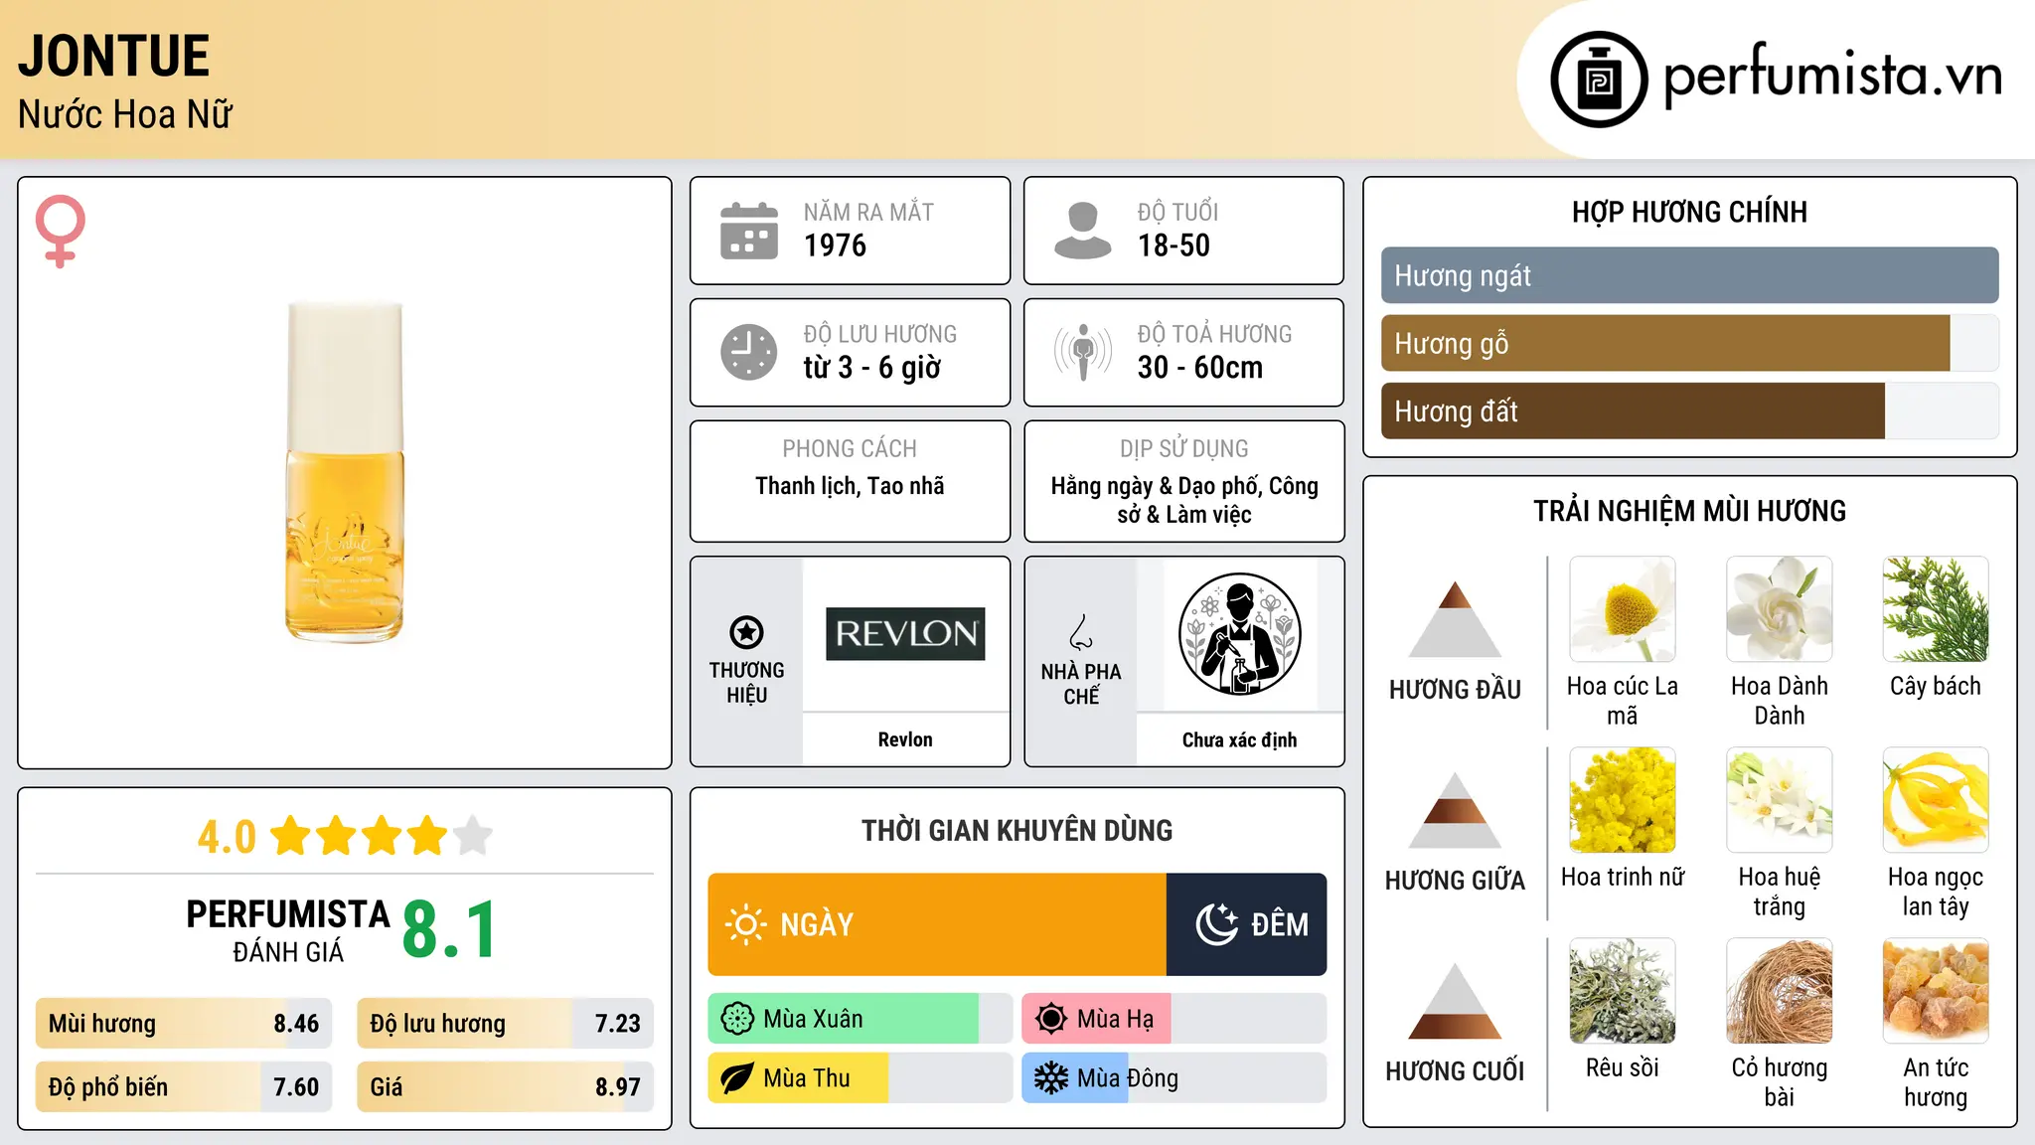The height and width of the screenshot is (1145, 2035).
Task: Click the JONTUE perfume title
Action: (114, 56)
